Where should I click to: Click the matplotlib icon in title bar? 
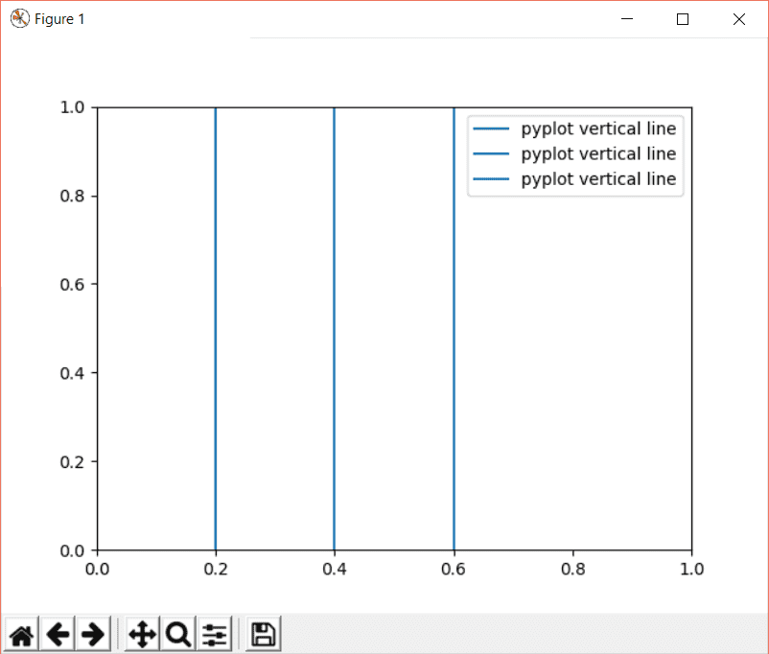(19, 19)
